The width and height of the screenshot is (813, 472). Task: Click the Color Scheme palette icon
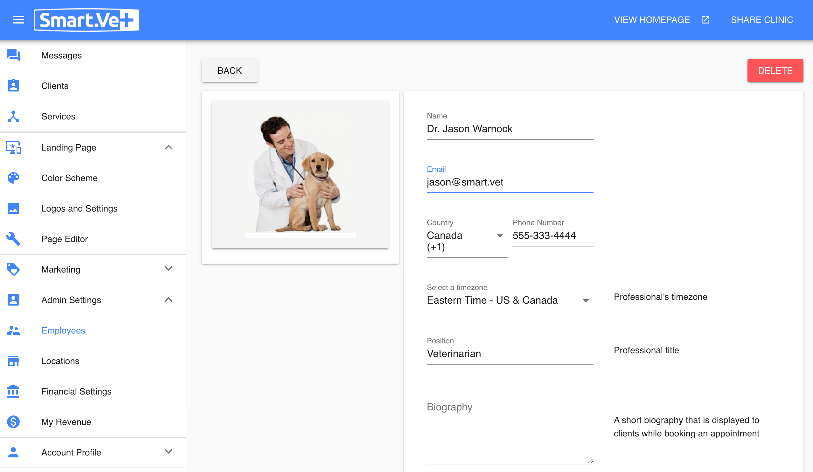pyautogui.click(x=13, y=178)
